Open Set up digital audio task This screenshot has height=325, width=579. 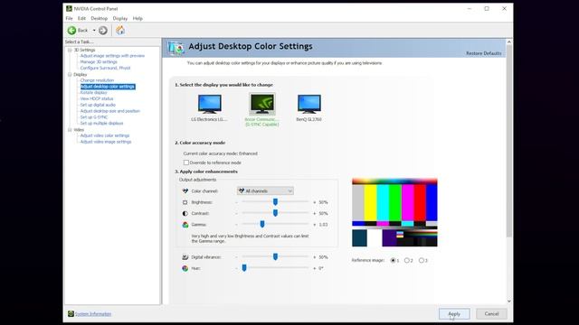pos(98,105)
